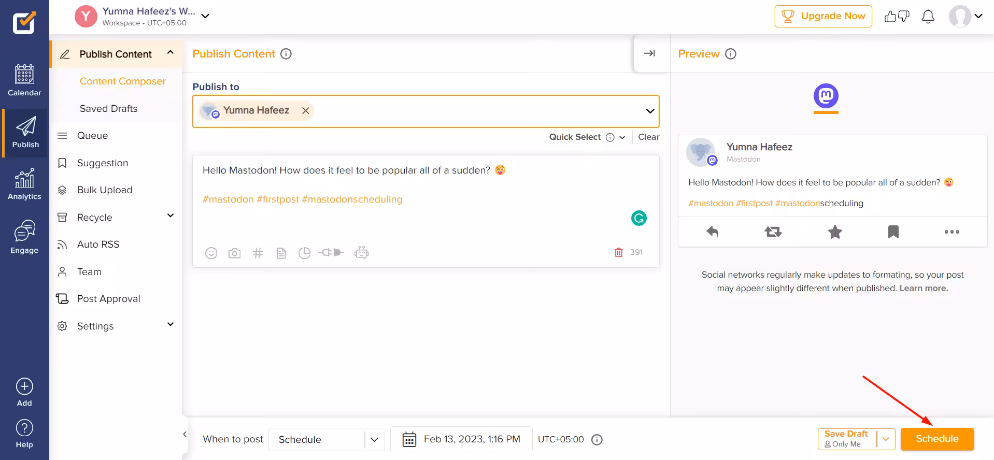Screen dimensions: 994x460
Task: Click the plug integration icon in composer
Action: pos(331,252)
